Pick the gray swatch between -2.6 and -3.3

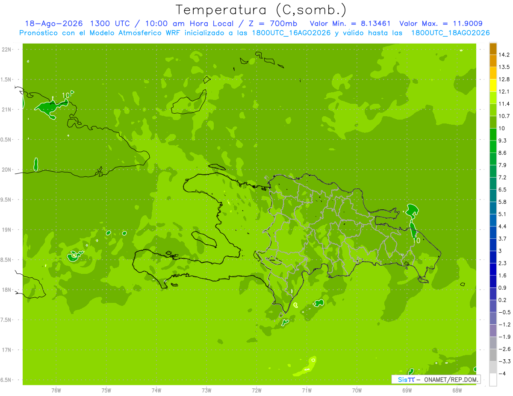pos(493,355)
